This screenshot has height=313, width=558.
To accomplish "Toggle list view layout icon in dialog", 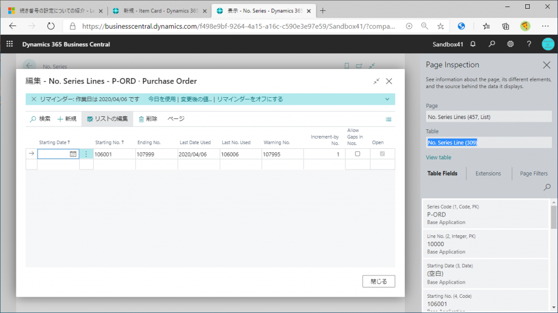I will coord(389,119).
